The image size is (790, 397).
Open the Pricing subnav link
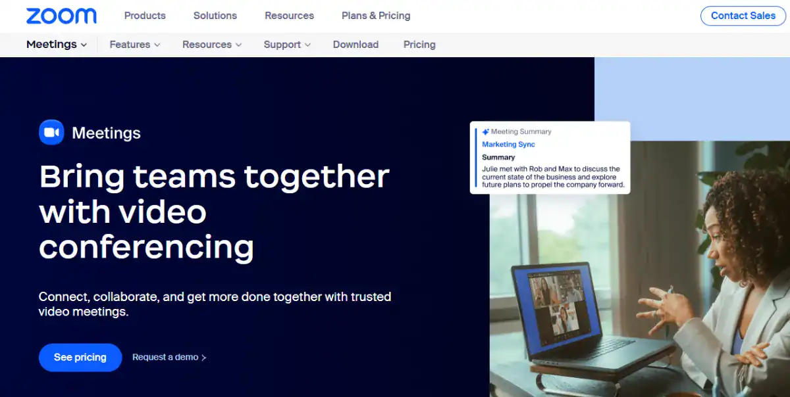coord(419,45)
